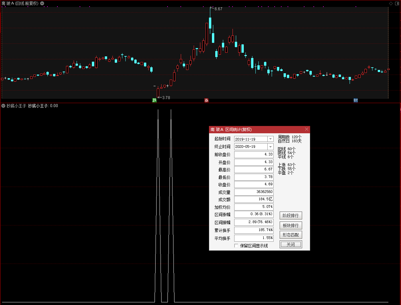Toggle the side panel icon at top-right
The height and width of the screenshot is (305, 401).
click(x=397, y=3)
